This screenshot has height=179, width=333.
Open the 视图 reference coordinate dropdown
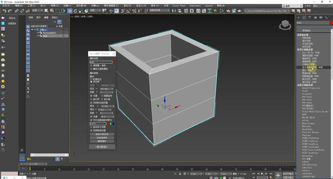(x=95, y=10)
